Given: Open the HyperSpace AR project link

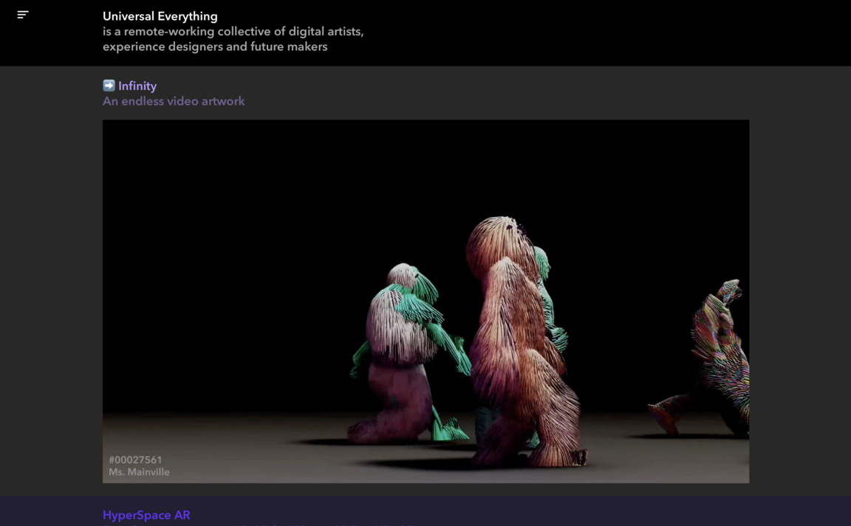Looking at the screenshot, I should (146, 515).
